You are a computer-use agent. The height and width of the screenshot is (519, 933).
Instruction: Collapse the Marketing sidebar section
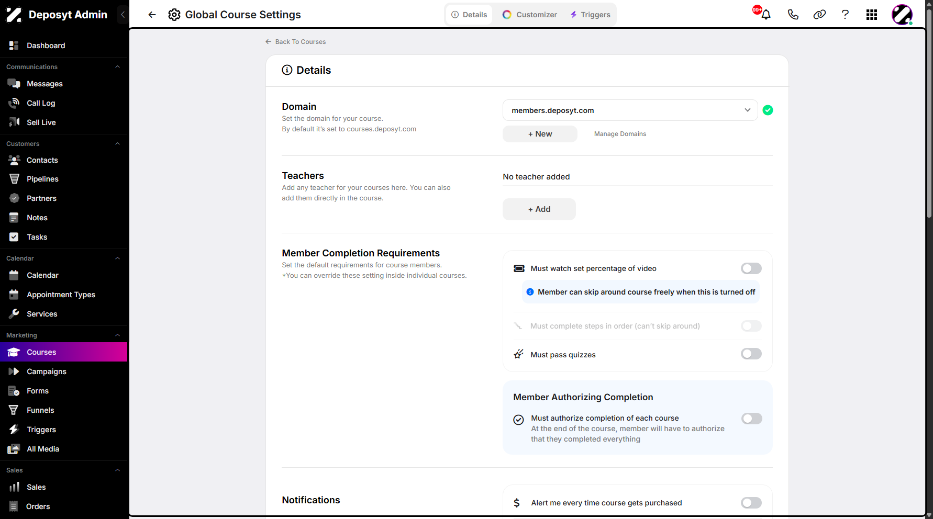(117, 335)
